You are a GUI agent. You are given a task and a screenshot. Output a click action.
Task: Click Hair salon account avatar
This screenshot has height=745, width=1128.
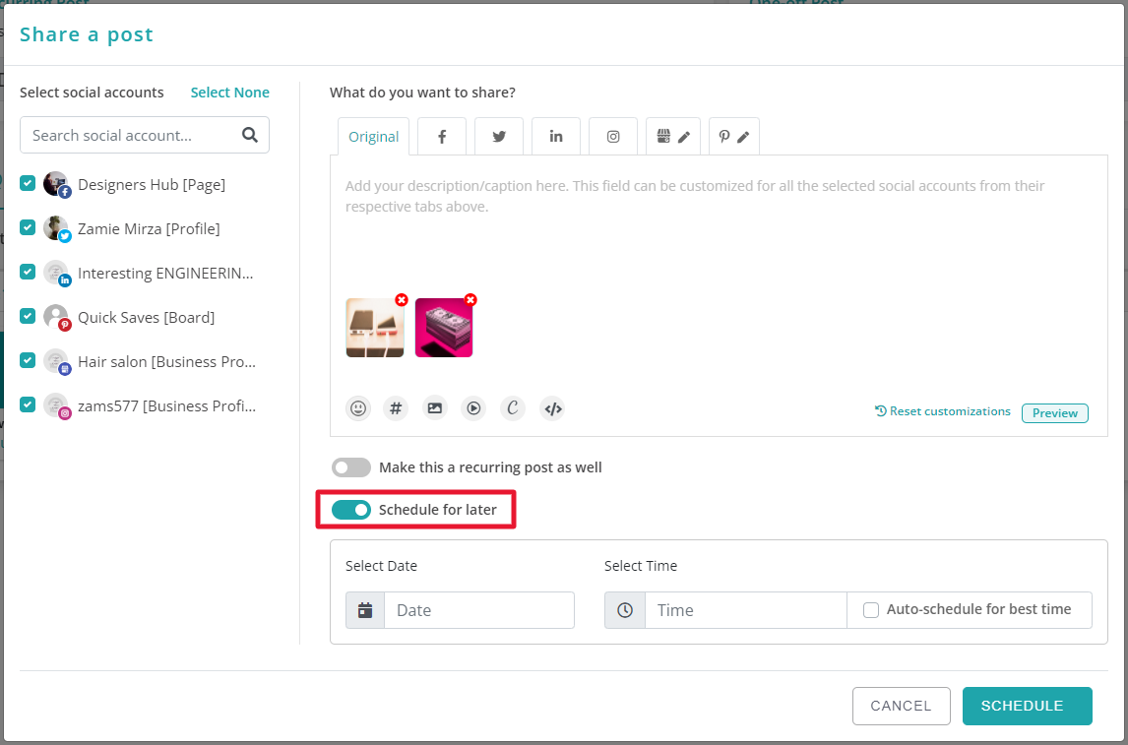point(56,361)
